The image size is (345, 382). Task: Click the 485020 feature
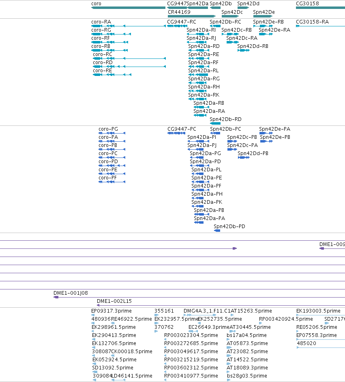[321, 347]
